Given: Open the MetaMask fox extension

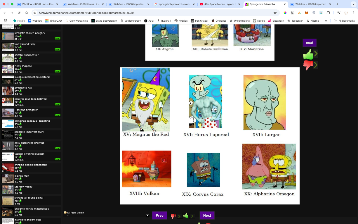Looking at the screenshot, I should coord(307,13).
